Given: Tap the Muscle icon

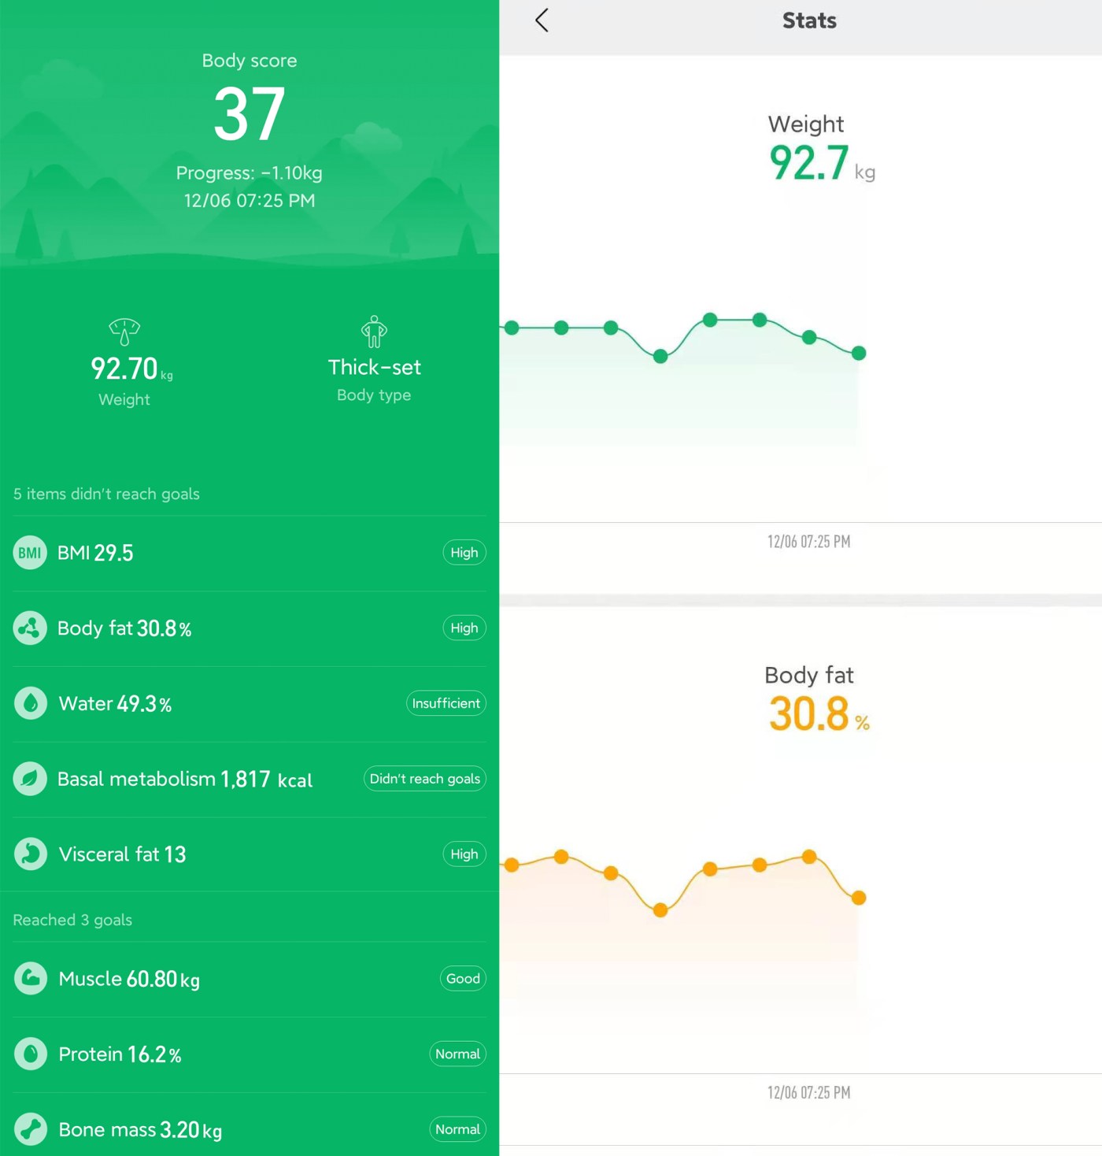Looking at the screenshot, I should pyautogui.click(x=29, y=979).
